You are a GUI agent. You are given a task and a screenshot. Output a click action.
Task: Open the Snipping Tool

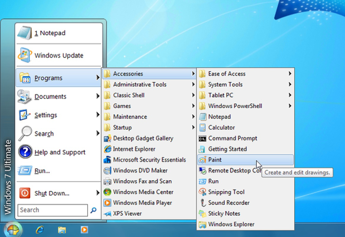point(226,192)
